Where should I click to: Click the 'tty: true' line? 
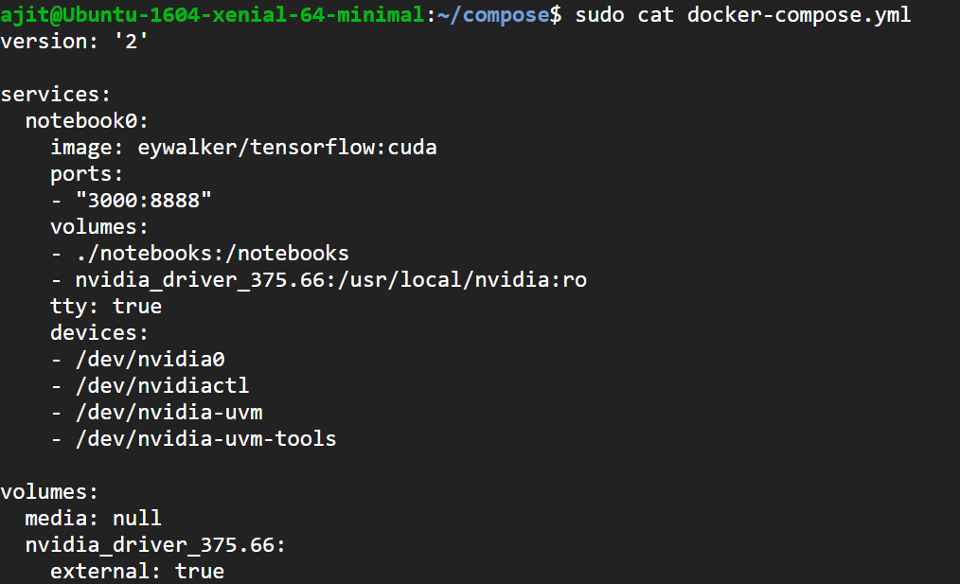tap(106, 307)
